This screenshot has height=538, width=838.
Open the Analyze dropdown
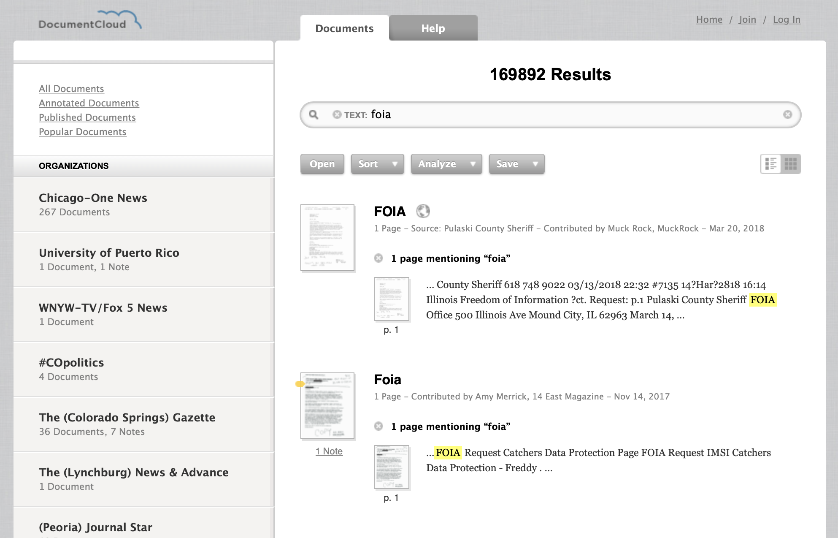[446, 164]
